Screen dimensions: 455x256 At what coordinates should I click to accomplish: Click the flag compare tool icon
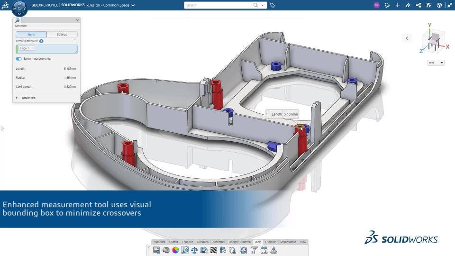(223, 250)
